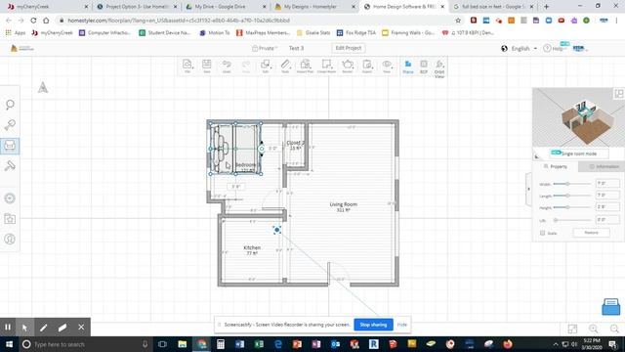Click the circular icon in left sidebar
625x352 pixels.
[x=10, y=198]
